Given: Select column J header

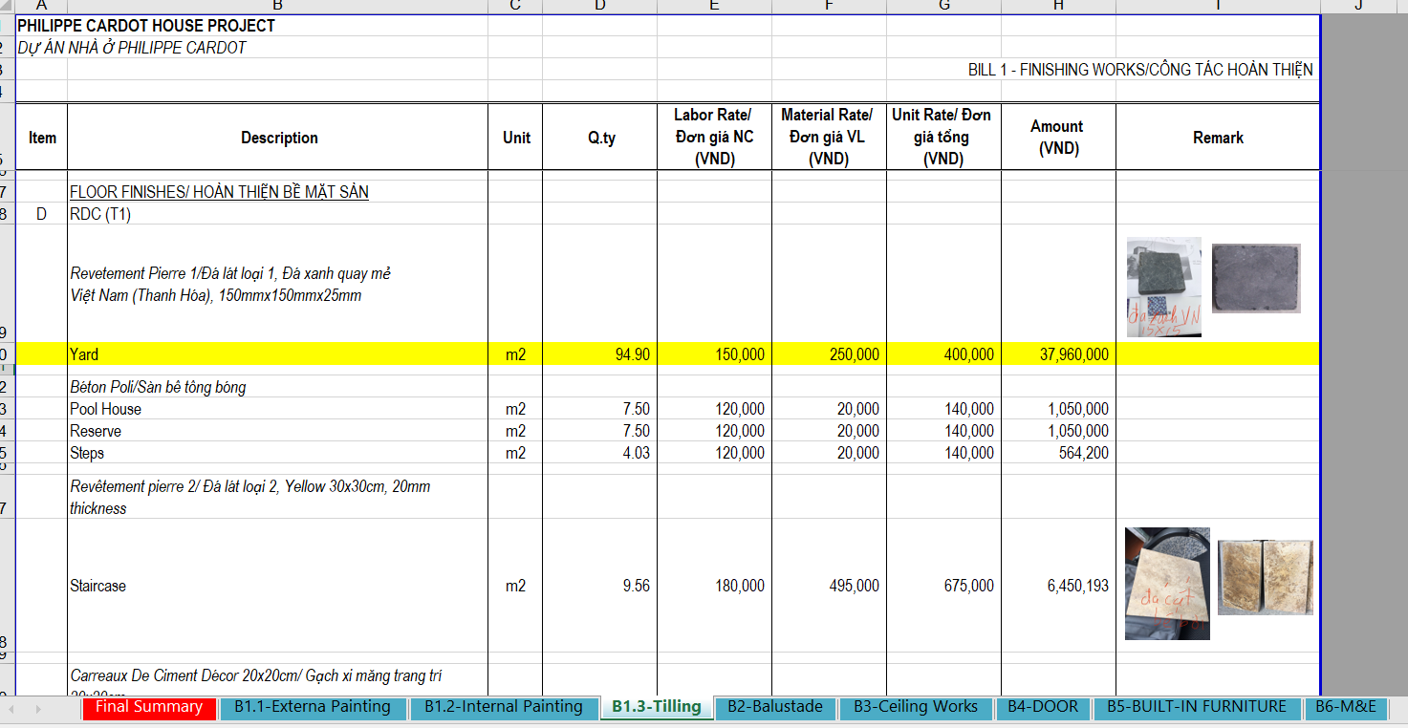Looking at the screenshot, I should coord(1358,6).
